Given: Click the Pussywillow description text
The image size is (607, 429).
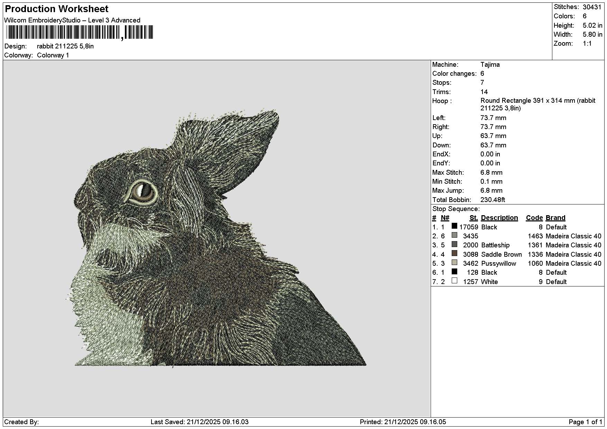Looking at the screenshot, I should (498, 264).
